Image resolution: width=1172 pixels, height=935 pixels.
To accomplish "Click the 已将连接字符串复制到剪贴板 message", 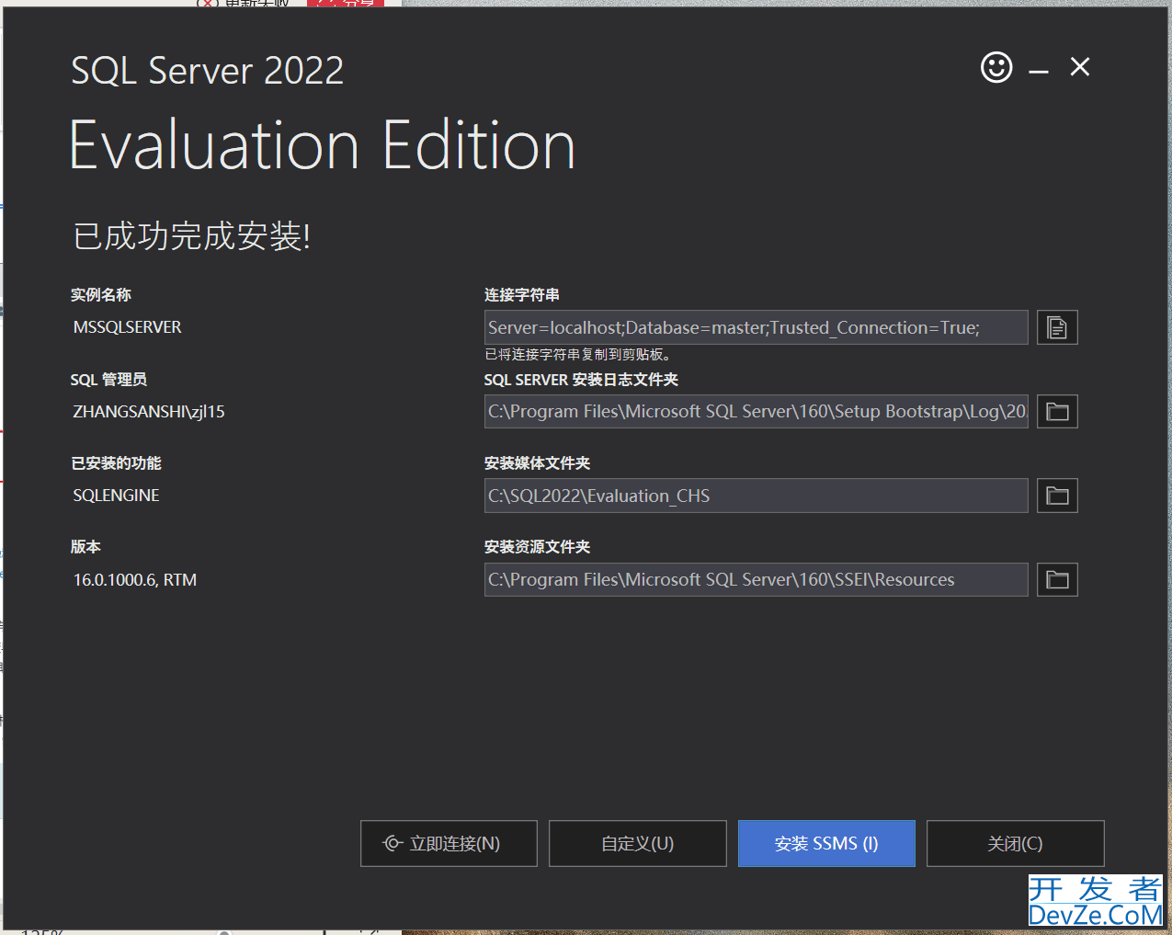I will pos(578,355).
